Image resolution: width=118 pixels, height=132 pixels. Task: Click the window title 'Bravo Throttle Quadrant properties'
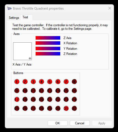[38, 8]
